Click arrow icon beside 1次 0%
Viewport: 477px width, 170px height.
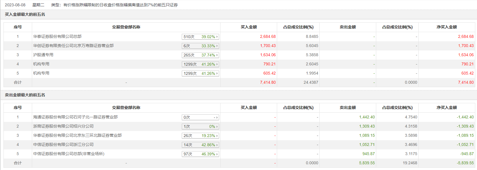coord(217,126)
